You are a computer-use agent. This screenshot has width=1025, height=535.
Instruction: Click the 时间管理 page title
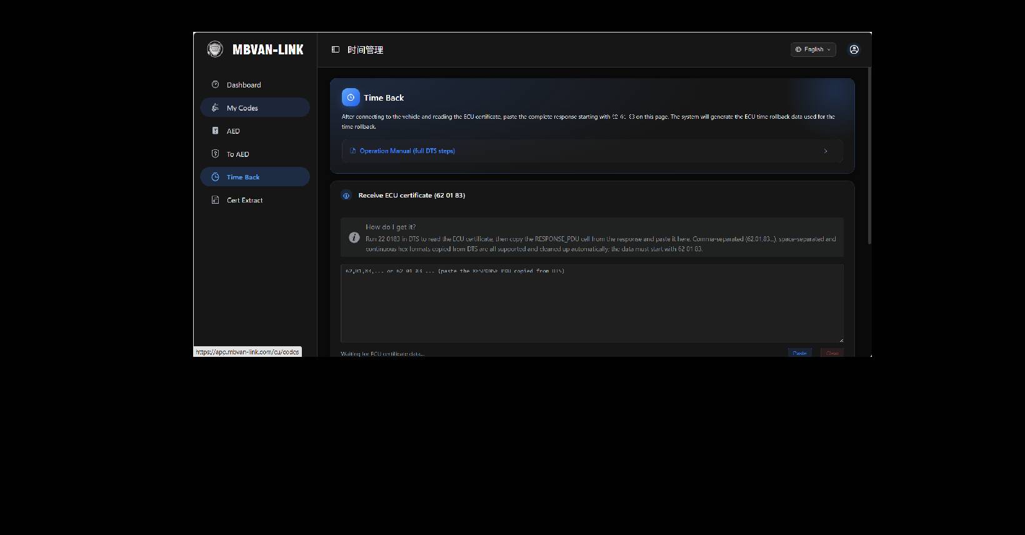366,50
